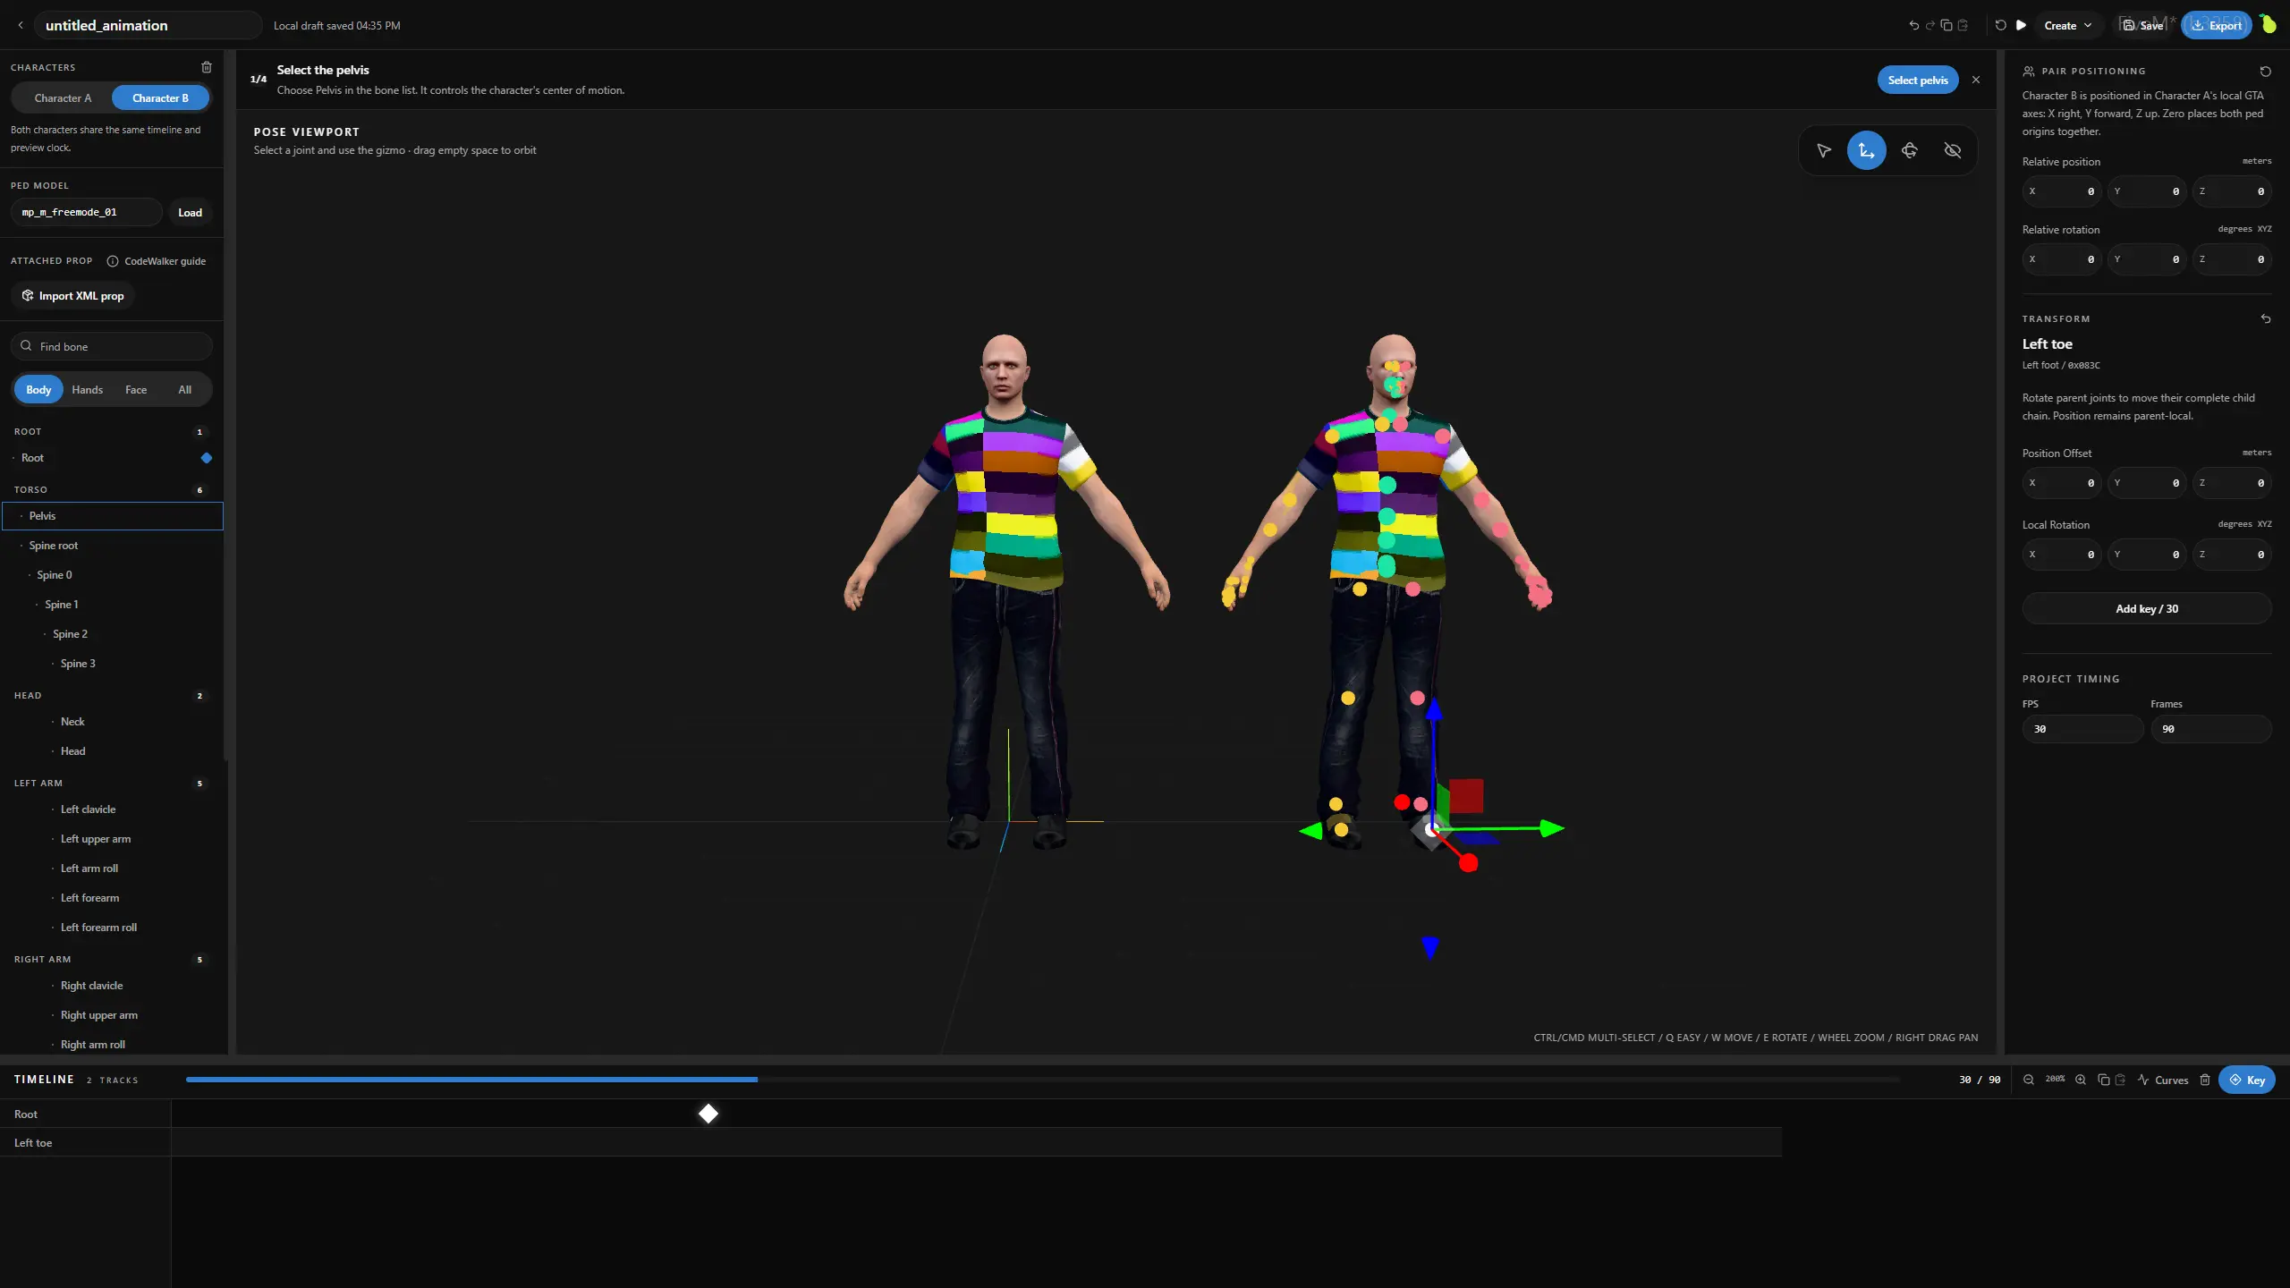Viewport: 2290px width, 1288px height.
Task: Play the animation preview
Action: 2021,25
